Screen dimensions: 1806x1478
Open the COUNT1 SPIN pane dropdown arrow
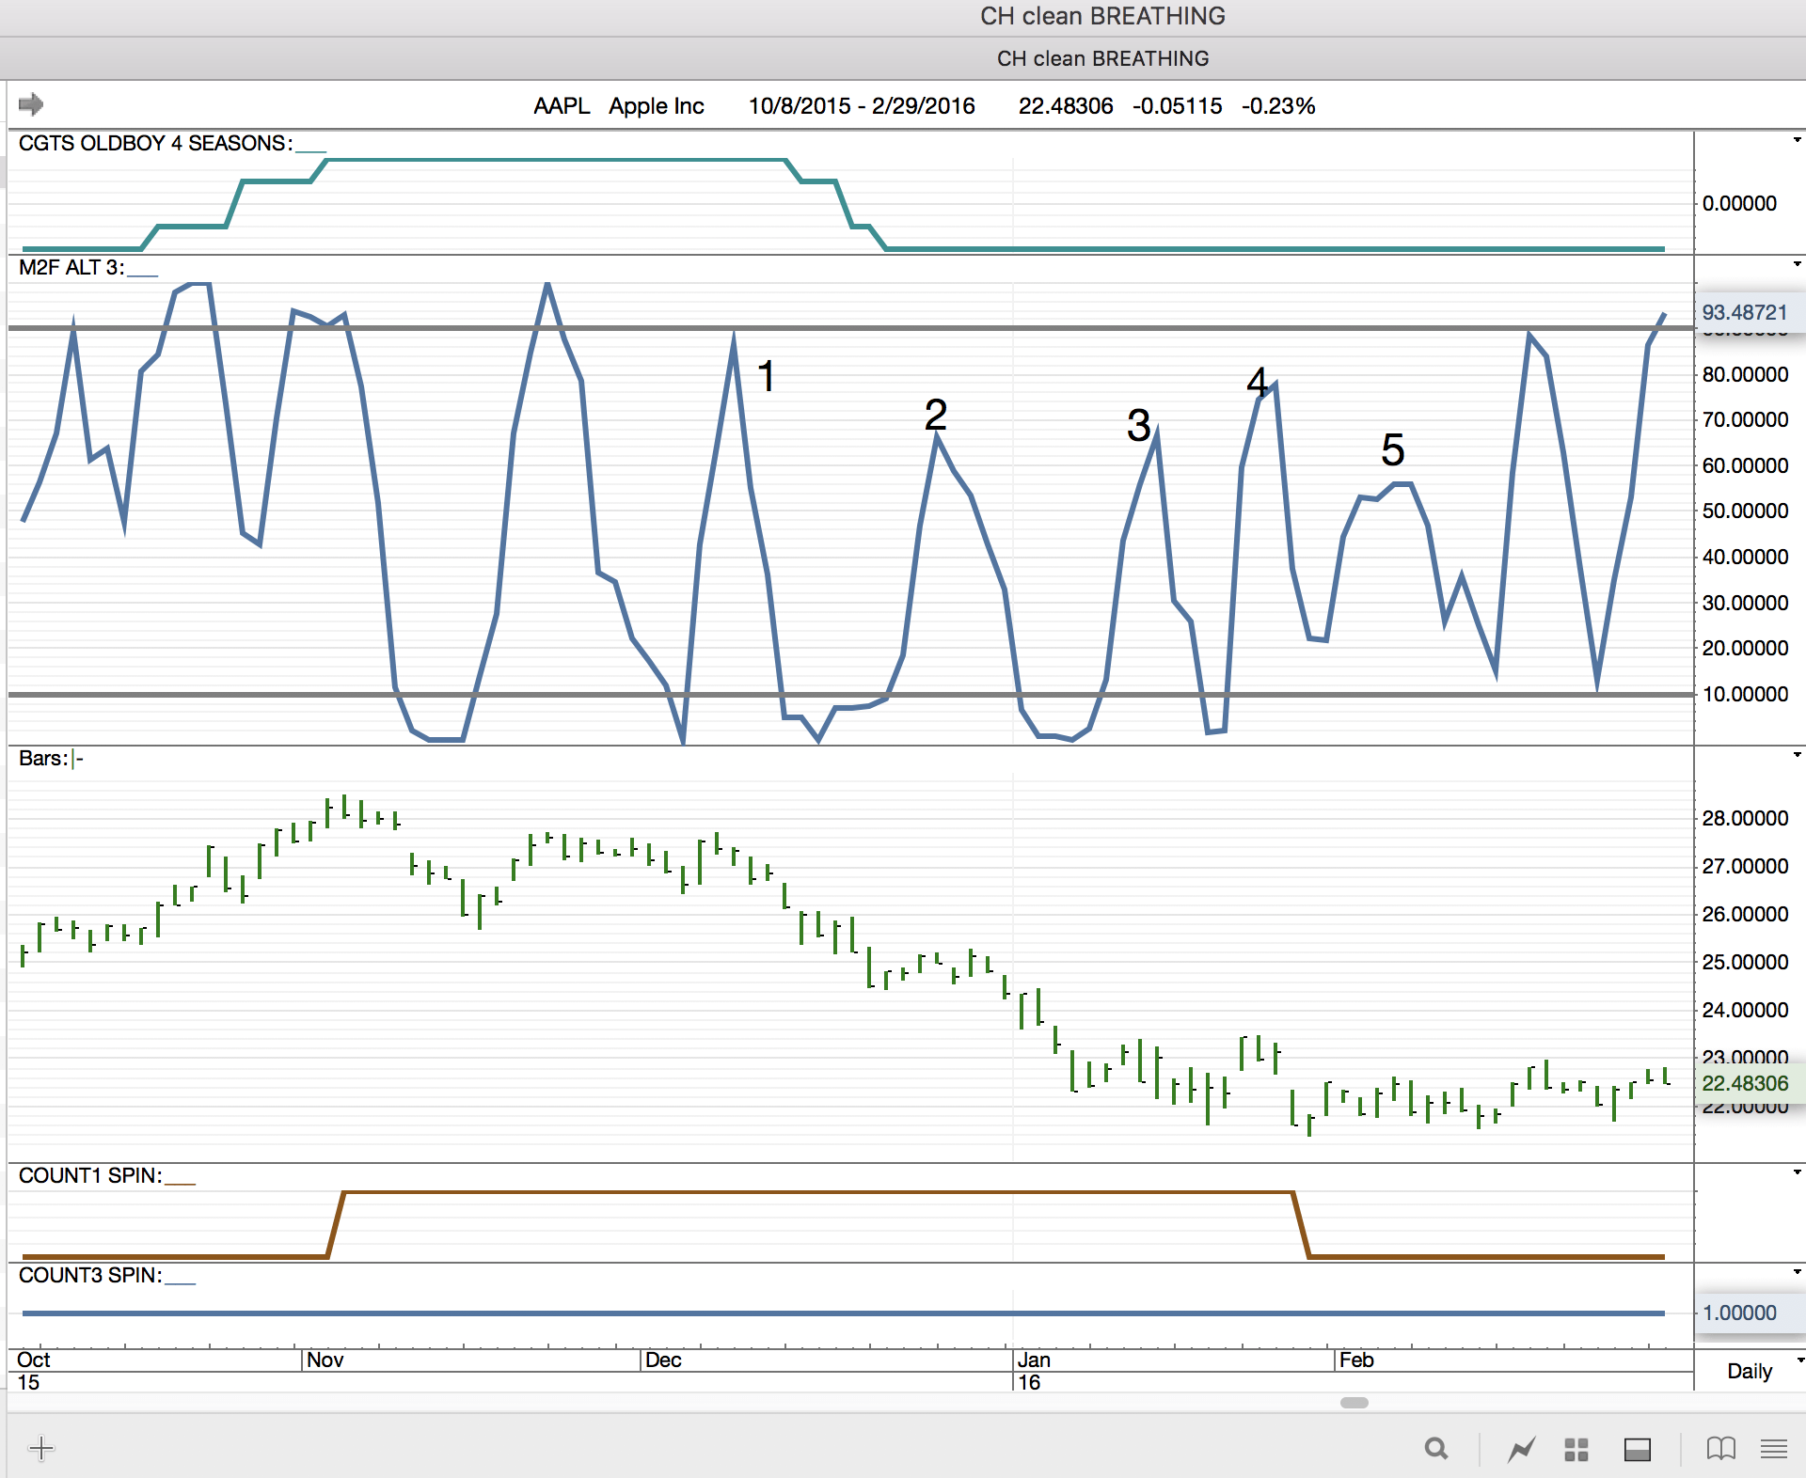(x=1797, y=1172)
